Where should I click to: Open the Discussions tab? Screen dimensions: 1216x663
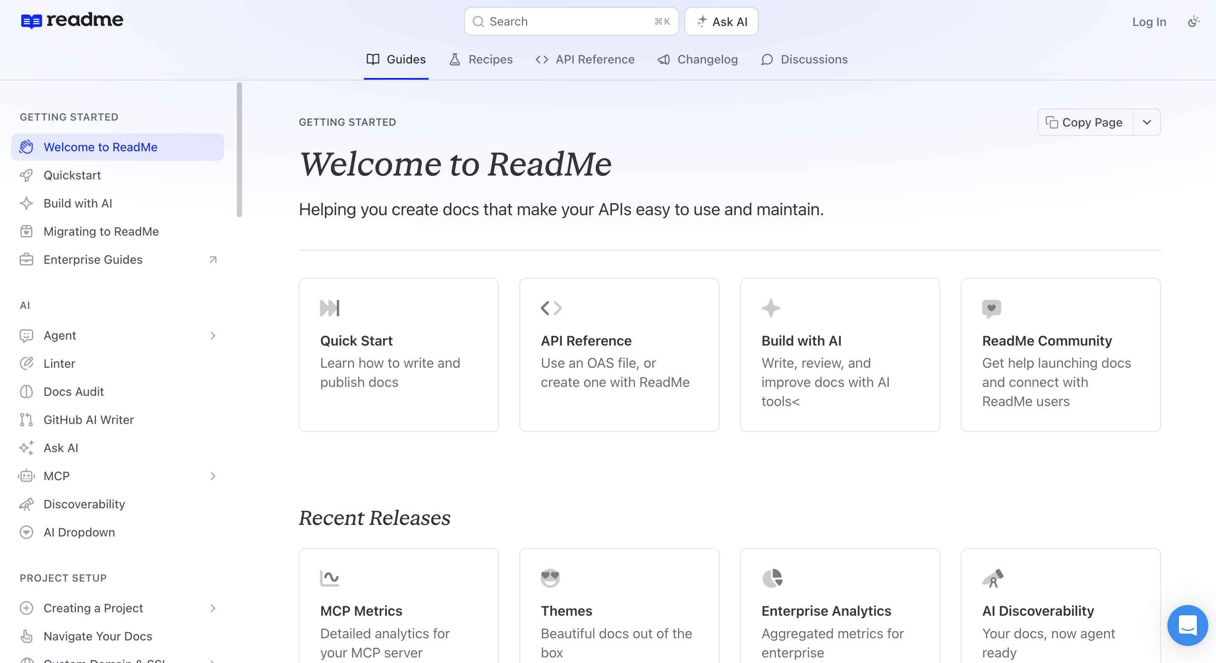click(x=804, y=60)
